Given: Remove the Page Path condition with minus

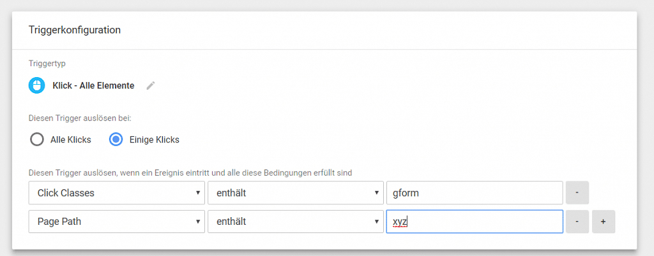Looking at the screenshot, I should 577,222.
